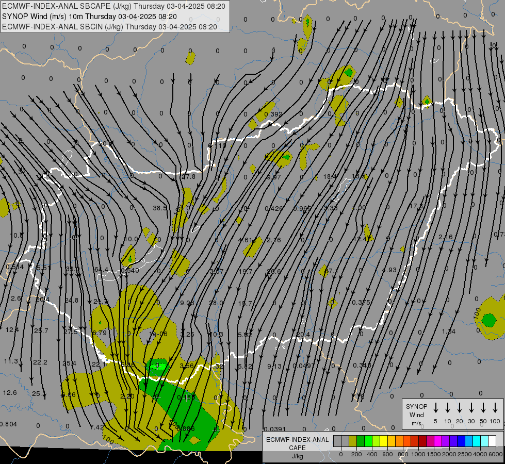Click the '26.6' value on the map
505x464 pixels.
(x=274, y=272)
